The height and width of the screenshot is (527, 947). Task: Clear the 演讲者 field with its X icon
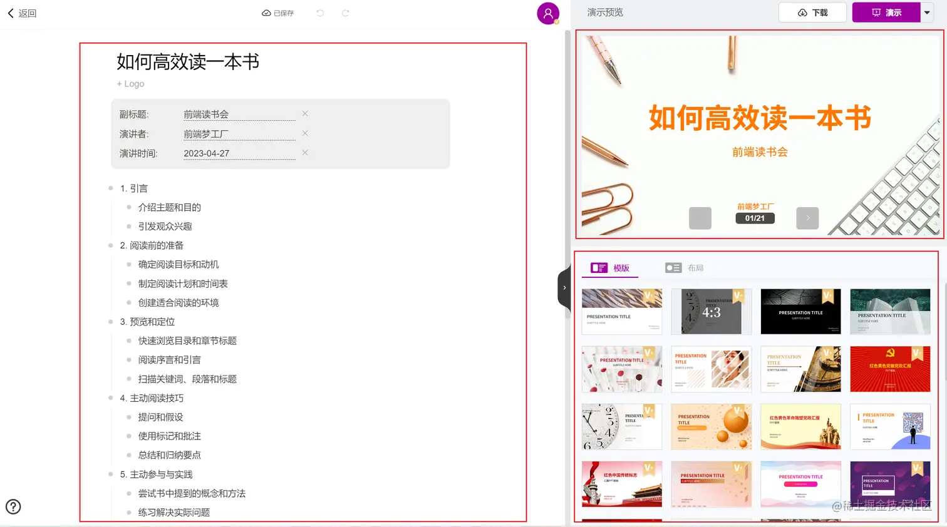[x=305, y=133]
